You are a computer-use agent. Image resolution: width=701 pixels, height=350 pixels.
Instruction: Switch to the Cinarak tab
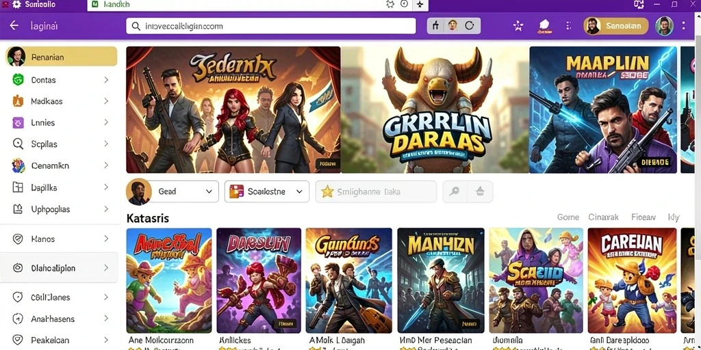(604, 217)
